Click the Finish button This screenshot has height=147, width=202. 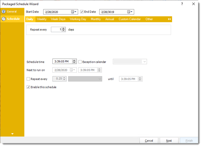click(x=189, y=140)
